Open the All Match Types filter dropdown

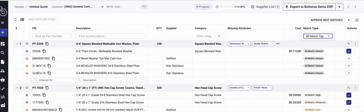pyautogui.click(x=318, y=36)
